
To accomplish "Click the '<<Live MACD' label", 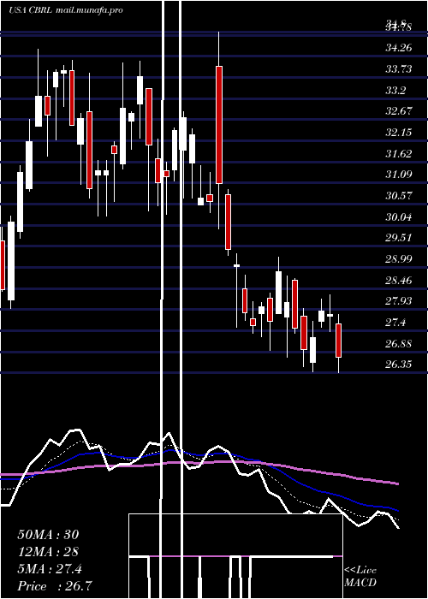I will [360, 577].
